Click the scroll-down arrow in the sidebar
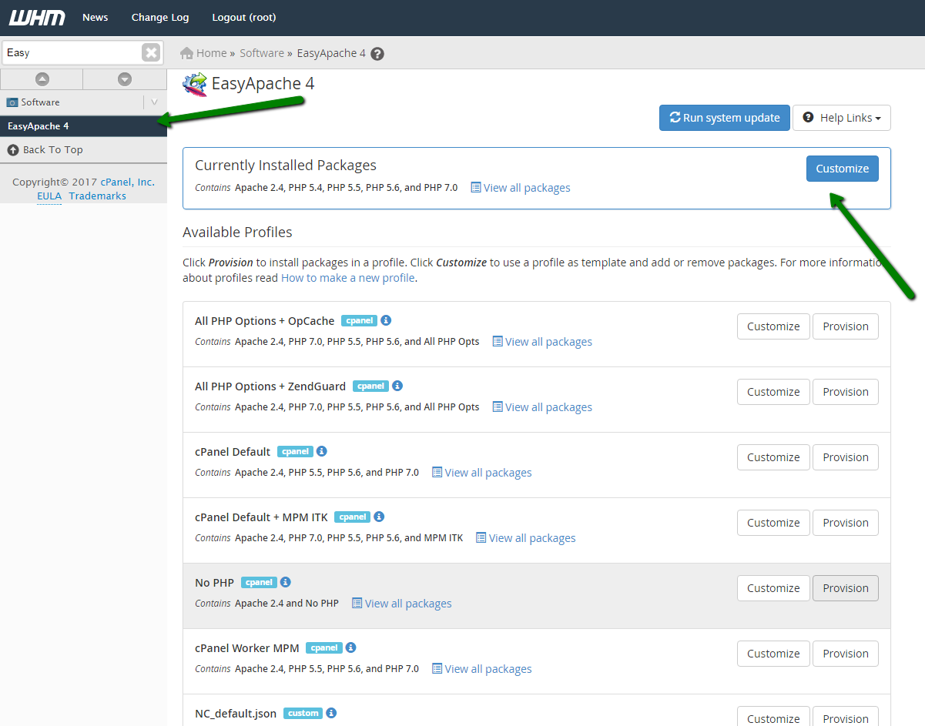The width and height of the screenshot is (925, 726). [125, 79]
